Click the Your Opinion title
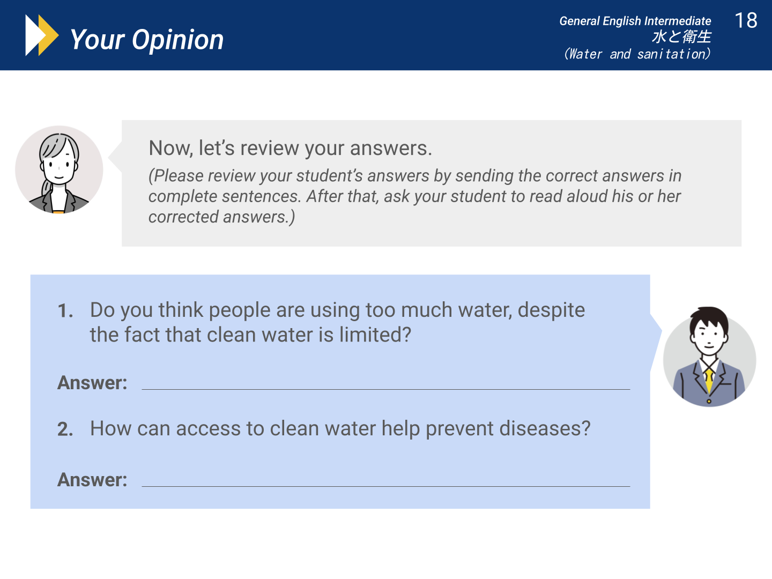The height and width of the screenshot is (579, 772). click(x=147, y=40)
